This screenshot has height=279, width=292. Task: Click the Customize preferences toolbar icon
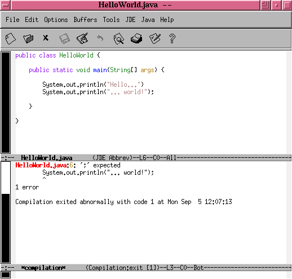155,38
